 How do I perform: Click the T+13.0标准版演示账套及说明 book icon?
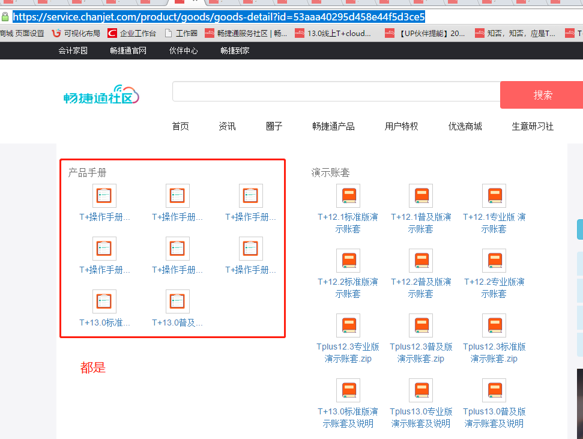coord(348,390)
